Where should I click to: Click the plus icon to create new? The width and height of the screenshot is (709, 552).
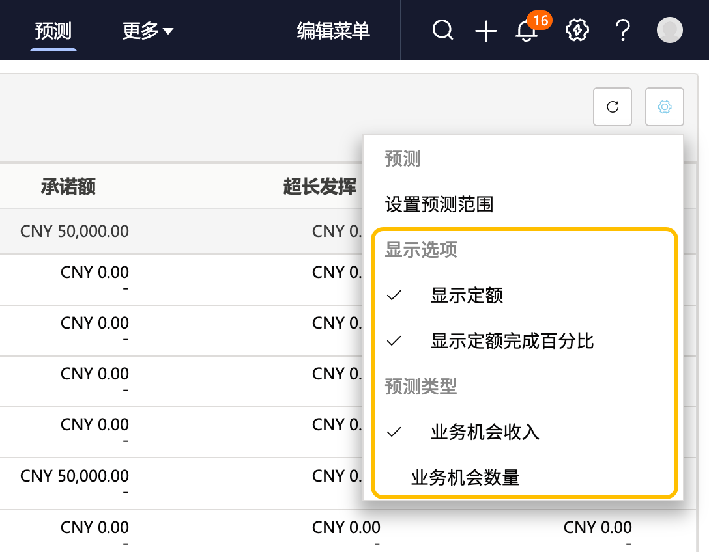[x=485, y=31]
